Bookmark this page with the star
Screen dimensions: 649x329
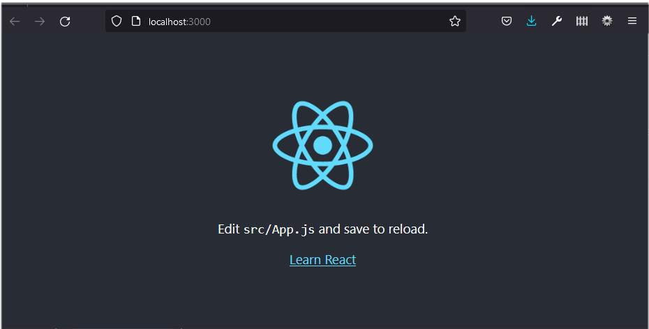pos(455,21)
